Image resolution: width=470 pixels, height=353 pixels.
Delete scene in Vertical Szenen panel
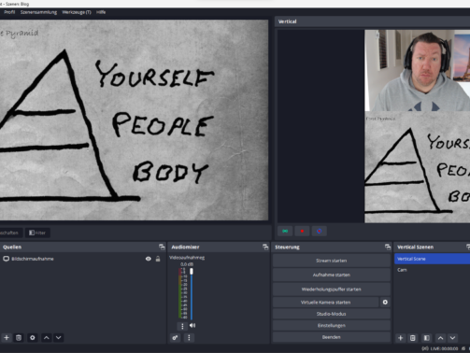413,338
